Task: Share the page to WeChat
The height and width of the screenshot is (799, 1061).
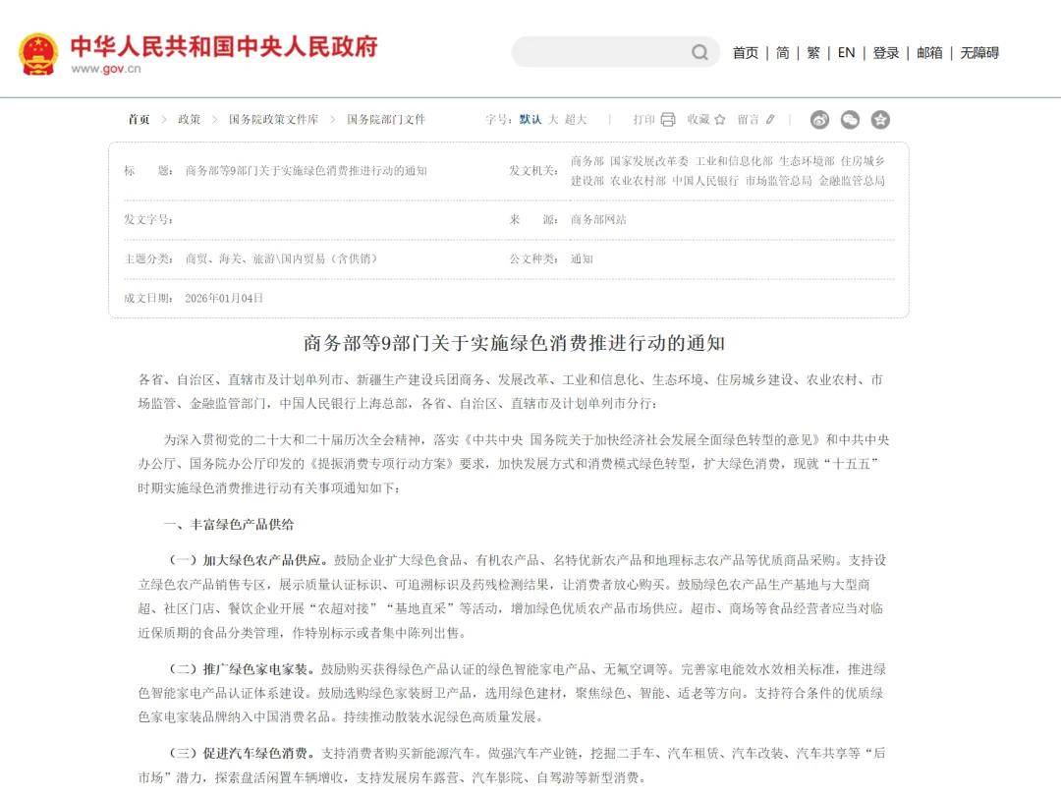Action: click(x=850, y=119)
